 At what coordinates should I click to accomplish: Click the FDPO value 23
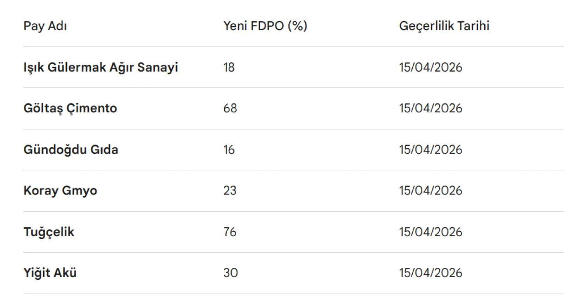pyautogui.click(x=230, y=190)
